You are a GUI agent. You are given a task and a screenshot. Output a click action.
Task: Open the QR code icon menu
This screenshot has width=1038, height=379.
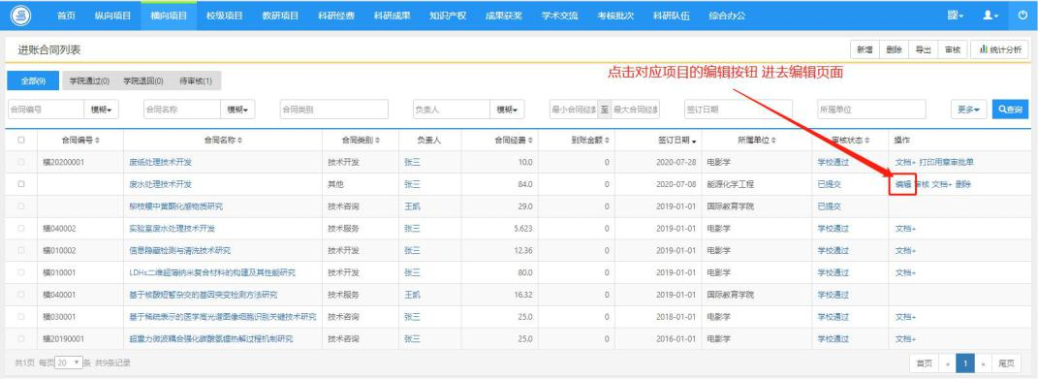click(x=956, y=16)
